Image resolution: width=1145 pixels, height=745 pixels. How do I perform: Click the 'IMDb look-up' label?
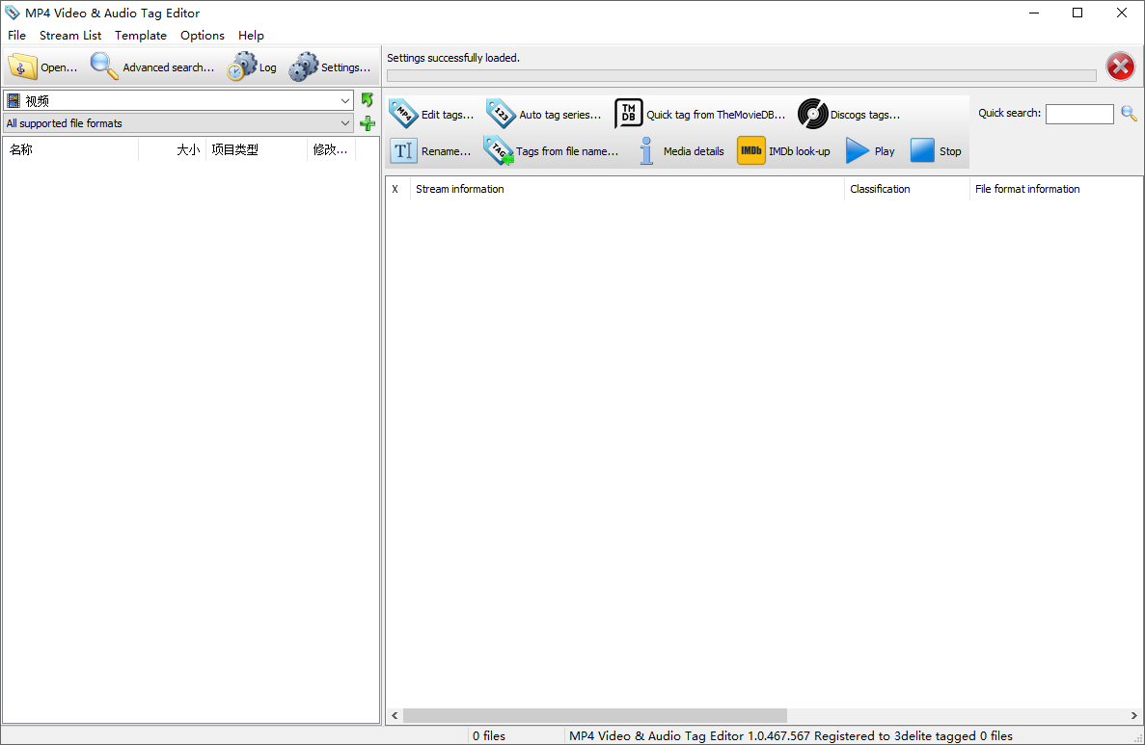coord(799,151)
